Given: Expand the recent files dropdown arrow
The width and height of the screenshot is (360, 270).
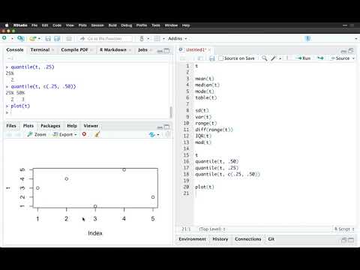Looking at the screenshot, I should click(39, 38).
